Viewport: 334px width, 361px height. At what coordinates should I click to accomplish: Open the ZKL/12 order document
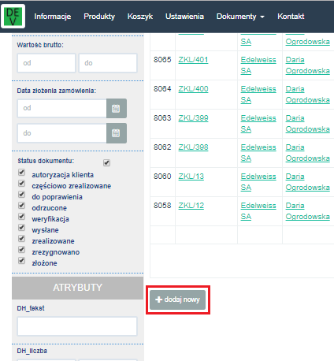point(191,206)
